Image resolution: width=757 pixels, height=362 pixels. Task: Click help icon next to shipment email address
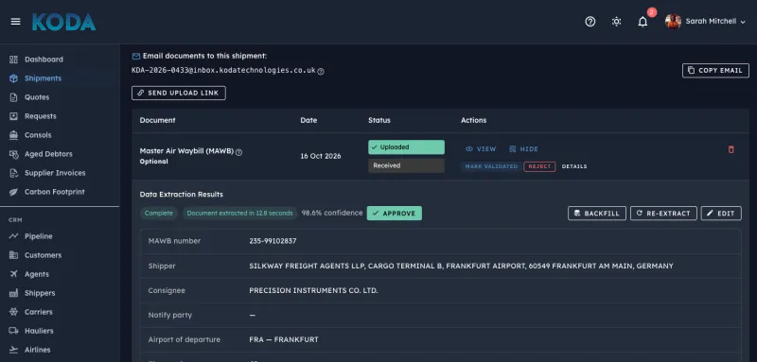(321, 71)
